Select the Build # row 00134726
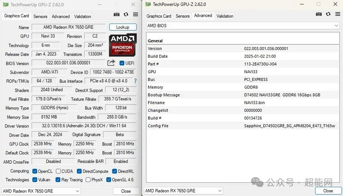The image size is (343, 196). click(243, 118)
